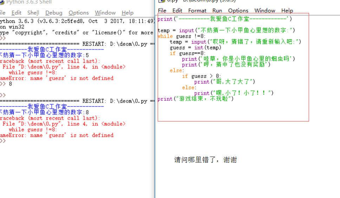The image size is (340, 198).
Task: Open the File menu in editor window
Action: pyautogui.click(x=162, y=11)
